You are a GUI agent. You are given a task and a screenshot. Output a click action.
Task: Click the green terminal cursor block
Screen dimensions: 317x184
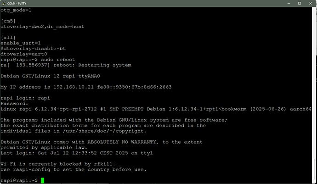click(x=42, y=180)
